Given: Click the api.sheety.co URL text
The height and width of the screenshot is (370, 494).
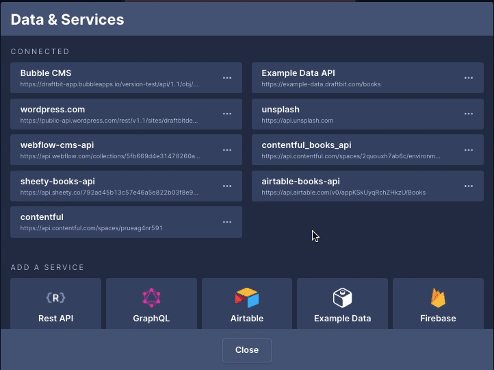Looking at the screenshot, I should coord(109,193).
